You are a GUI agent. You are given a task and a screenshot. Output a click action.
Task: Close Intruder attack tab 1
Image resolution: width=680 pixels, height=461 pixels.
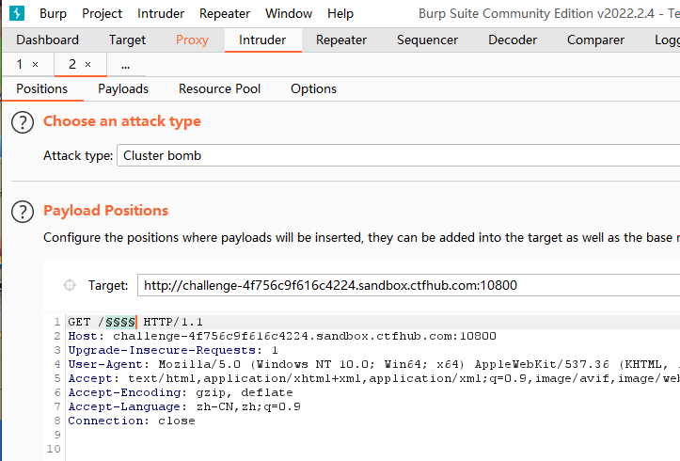click(36, 64)
